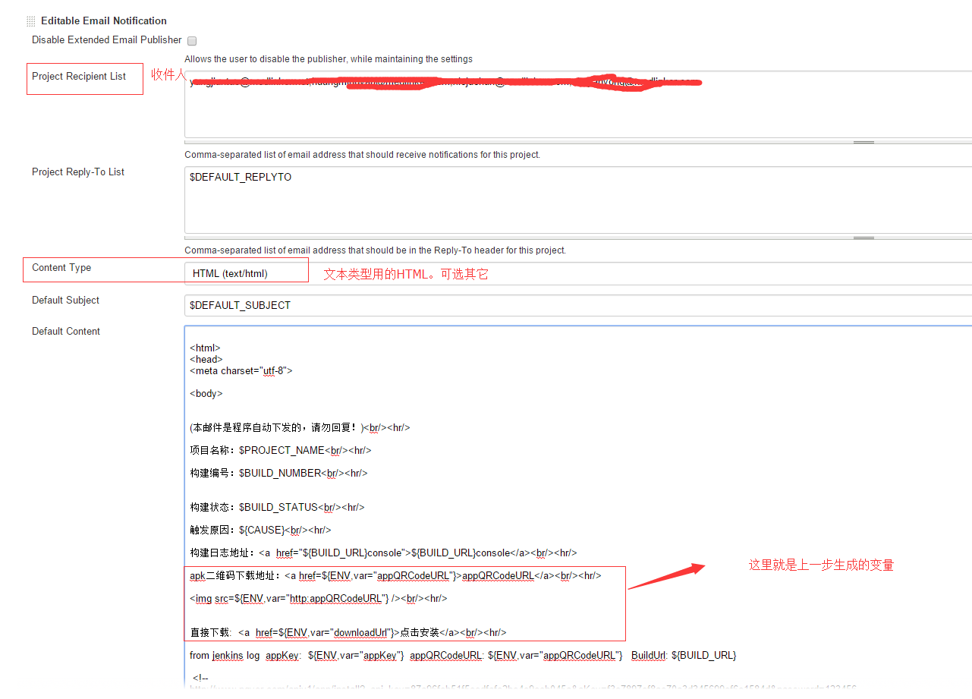
Task: Click the img src appQRCodeURL line
Action: click(319, 599)
